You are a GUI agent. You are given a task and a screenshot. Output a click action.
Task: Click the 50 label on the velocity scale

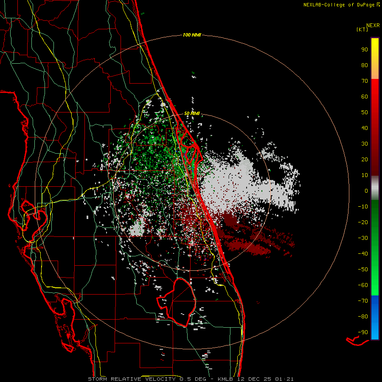pos(365,112)
